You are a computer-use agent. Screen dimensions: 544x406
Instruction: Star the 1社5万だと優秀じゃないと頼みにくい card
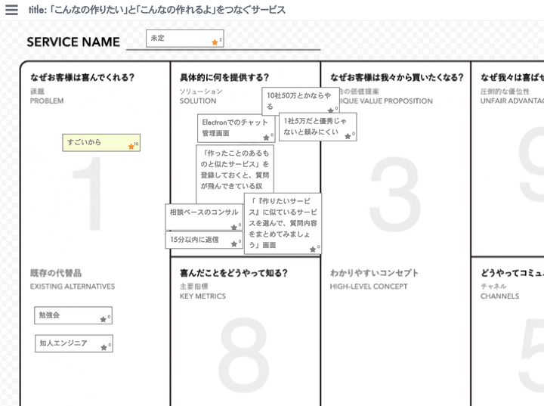[x=348, y=136]
